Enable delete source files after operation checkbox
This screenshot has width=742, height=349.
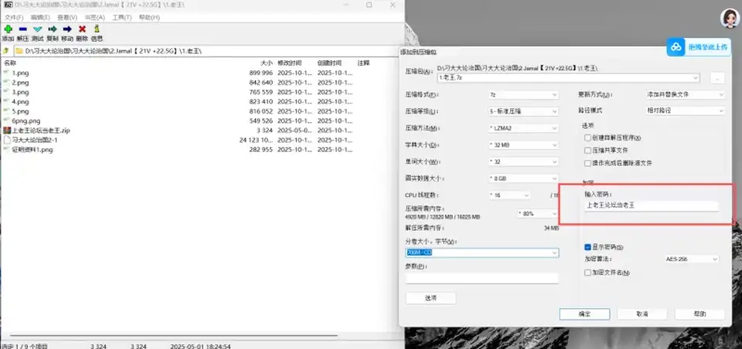point(587,163)
